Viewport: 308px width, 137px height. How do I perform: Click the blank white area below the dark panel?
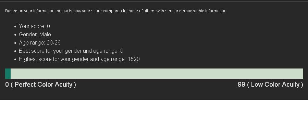coord(154,119)
